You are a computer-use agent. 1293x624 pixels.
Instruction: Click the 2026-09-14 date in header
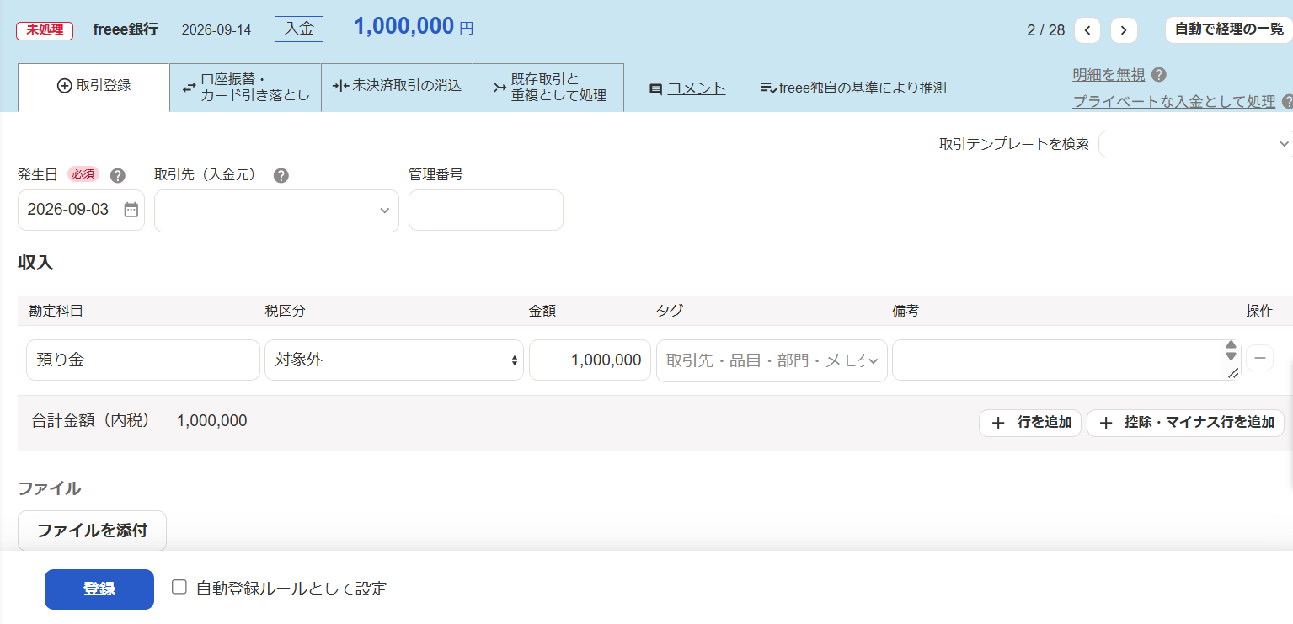coord(216,30)
